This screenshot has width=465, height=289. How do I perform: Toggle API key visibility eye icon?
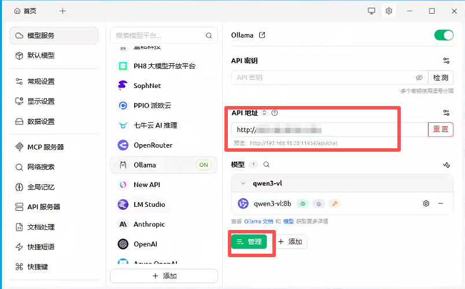point(419,78)
